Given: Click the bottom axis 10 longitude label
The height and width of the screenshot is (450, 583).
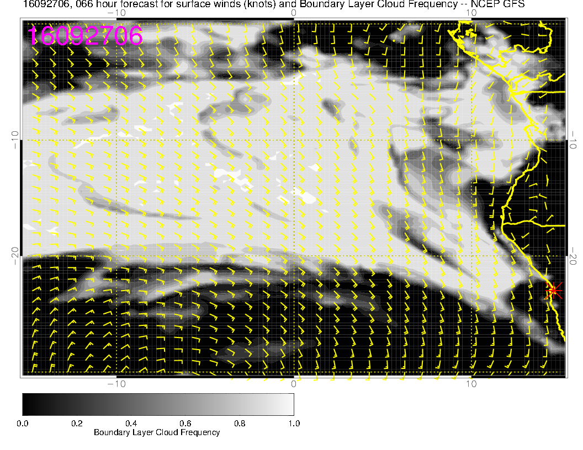Looking at the screenshot, I should 471,383.
